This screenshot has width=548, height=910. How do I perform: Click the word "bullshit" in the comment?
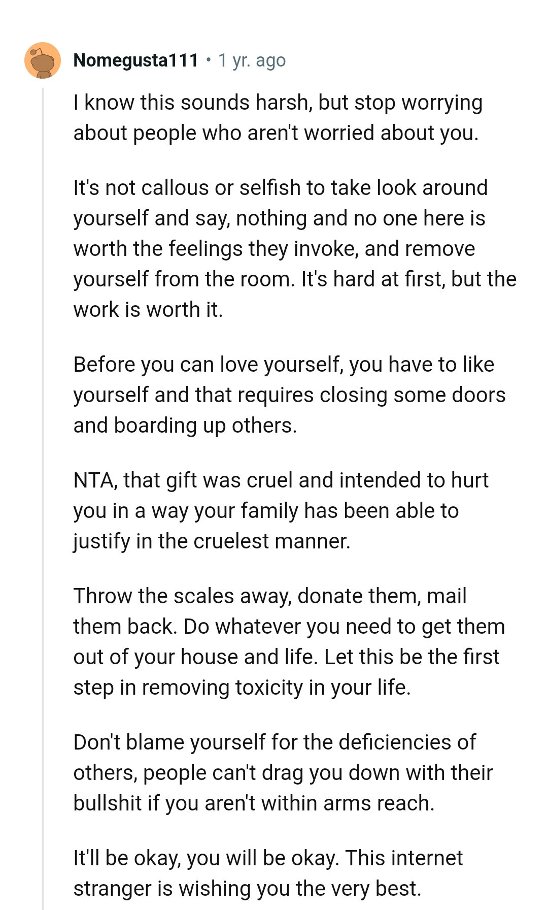[x=108, y=803]
